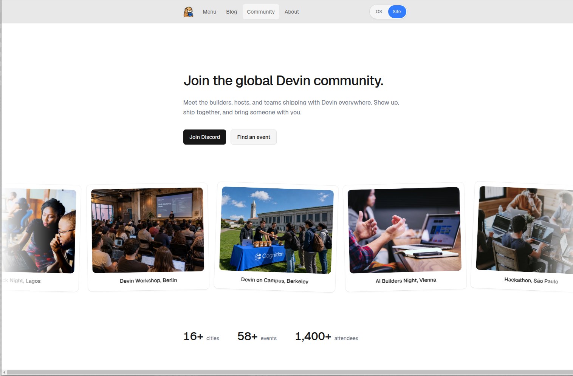Screen dimensions: 573x376
Task: Select the Community nav tab
Action: [x=261, y=12]
